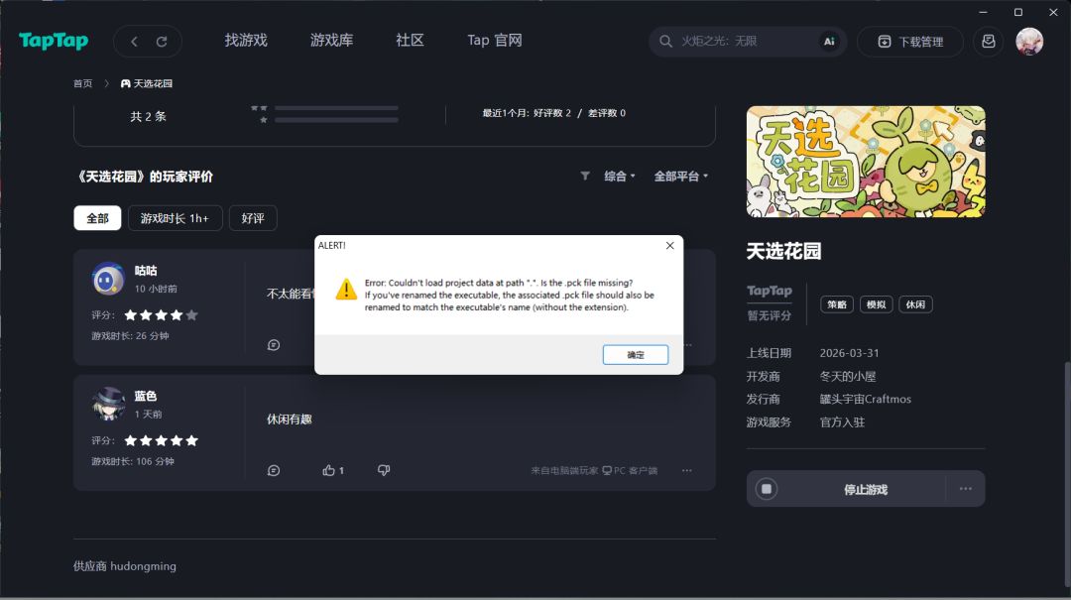Open more options beside 停止游戏

[965, 489]
